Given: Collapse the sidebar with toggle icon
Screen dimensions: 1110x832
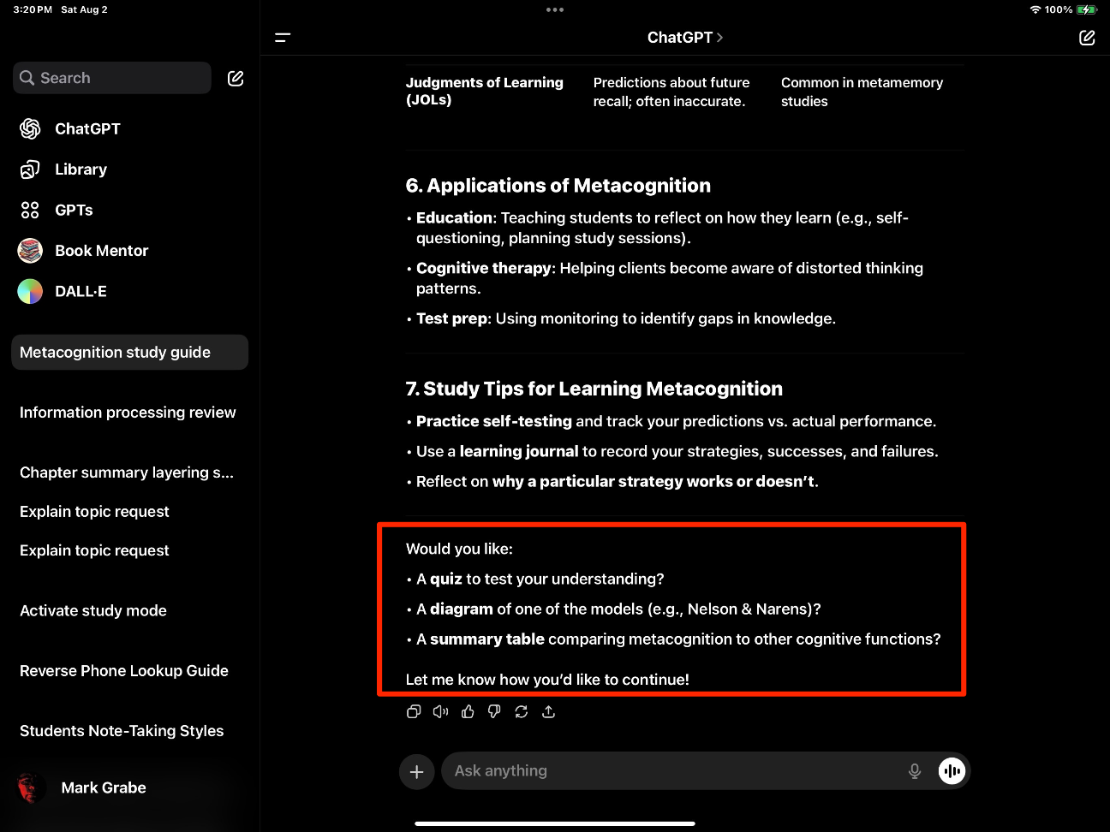Looking at the screenshot, I should [283, 38].
